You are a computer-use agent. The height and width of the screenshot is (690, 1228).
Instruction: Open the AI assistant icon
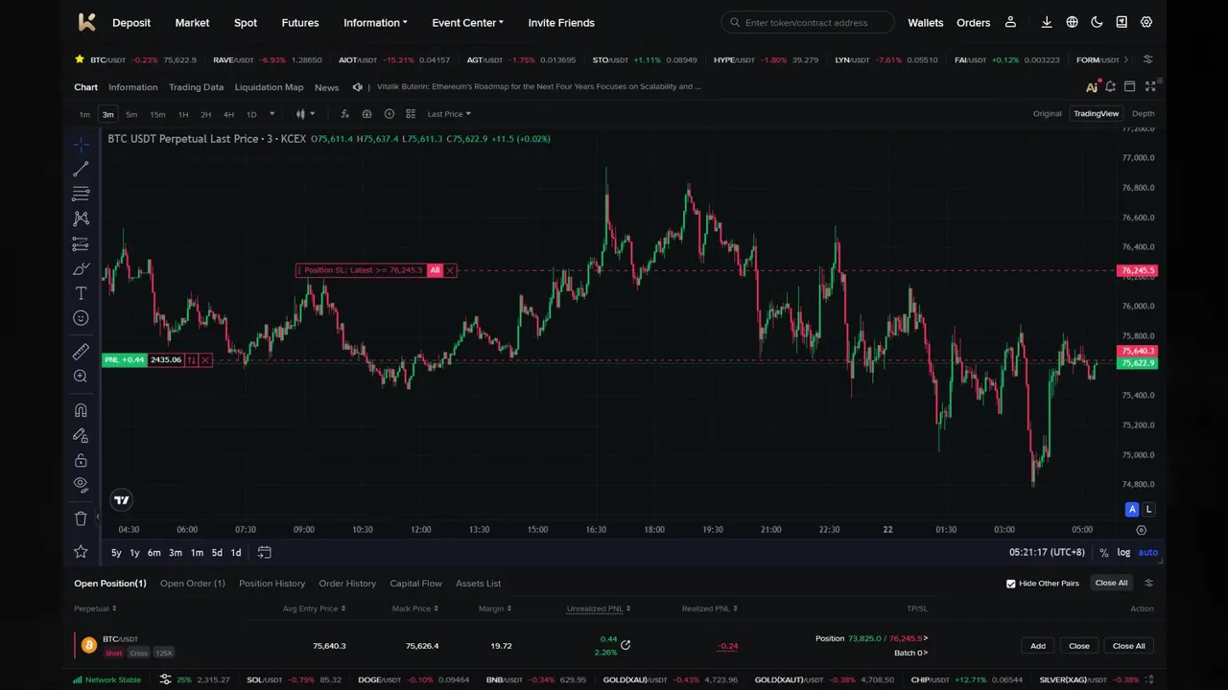1092,87
